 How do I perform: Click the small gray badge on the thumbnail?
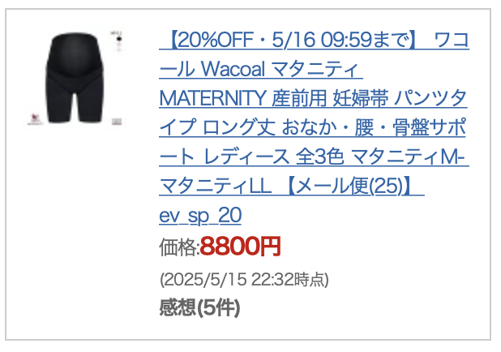point(117,122)
